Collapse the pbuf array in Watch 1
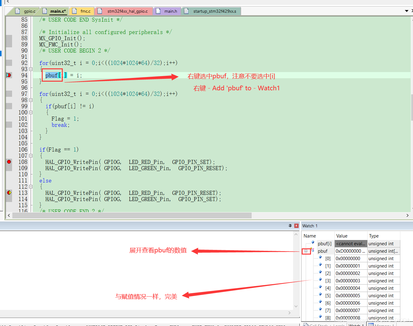413x326 pixels. [x=306, y=251]
